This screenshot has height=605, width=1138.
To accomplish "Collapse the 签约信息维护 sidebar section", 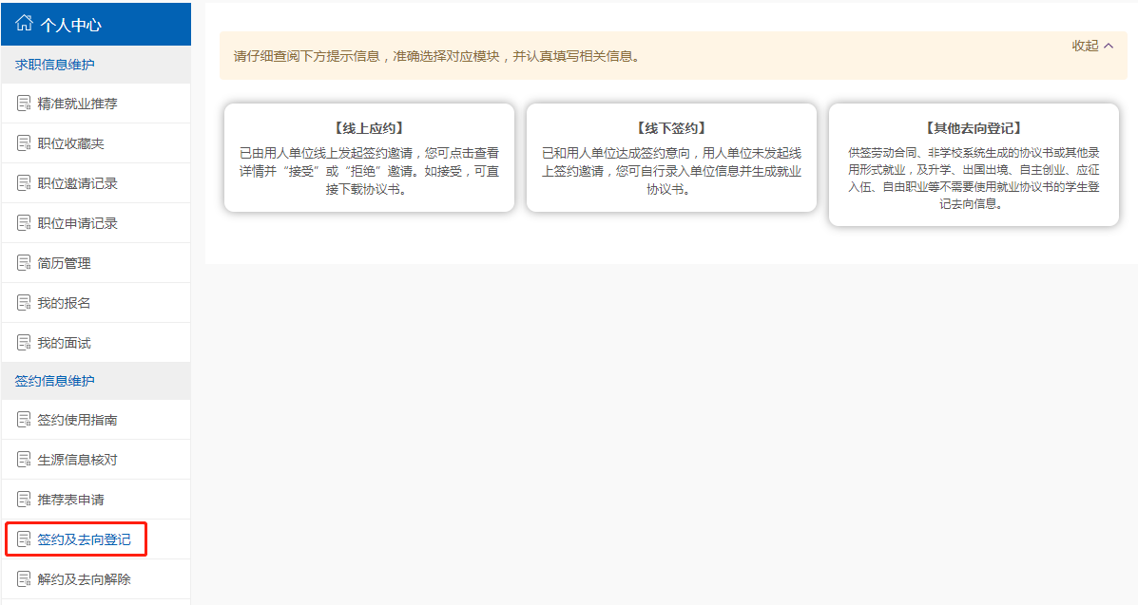I will pos(54,381).
